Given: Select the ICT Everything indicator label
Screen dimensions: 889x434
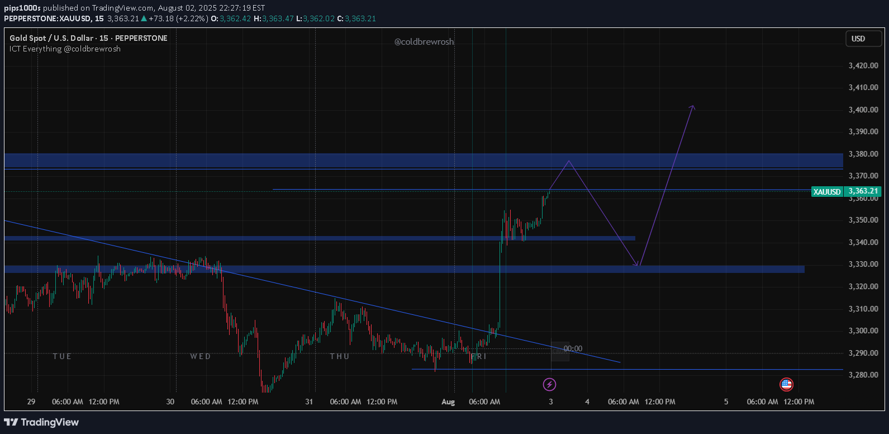Looking at the screenshot, I should [65, 49].
